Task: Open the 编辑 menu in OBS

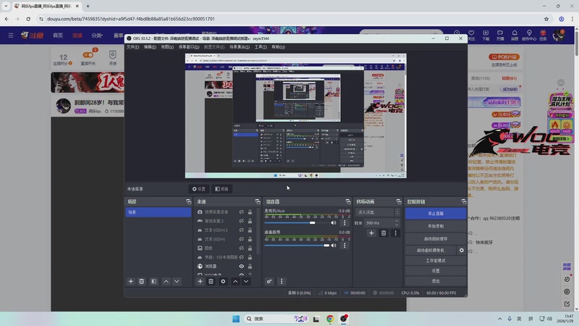Action: 150,47
